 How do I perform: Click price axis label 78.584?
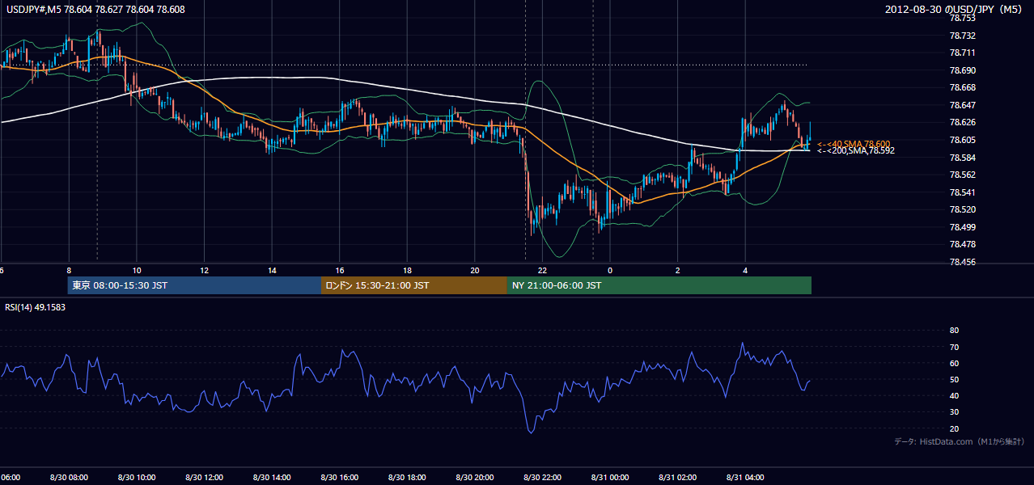point(962,157)
